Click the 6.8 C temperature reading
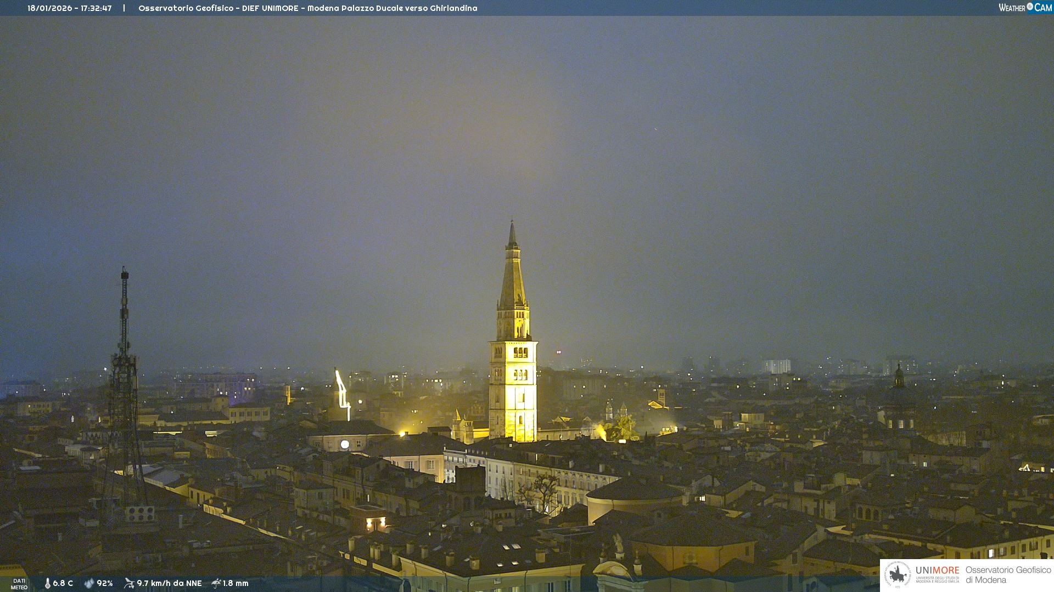The height and width of the screenshot is (592, 1054). (63, 583)
